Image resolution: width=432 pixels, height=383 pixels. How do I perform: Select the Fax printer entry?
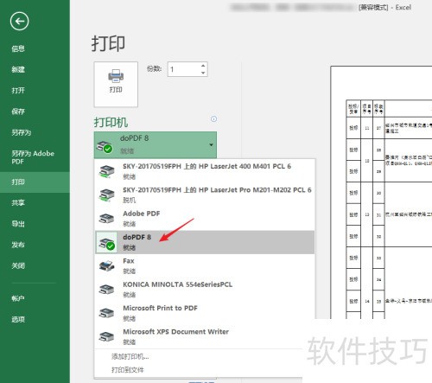point(205,265)
